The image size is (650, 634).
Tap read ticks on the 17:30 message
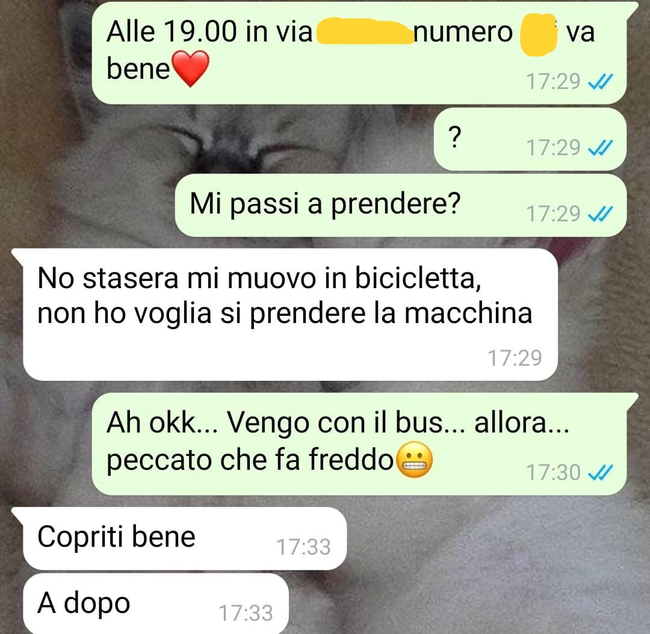coord(600,473)
